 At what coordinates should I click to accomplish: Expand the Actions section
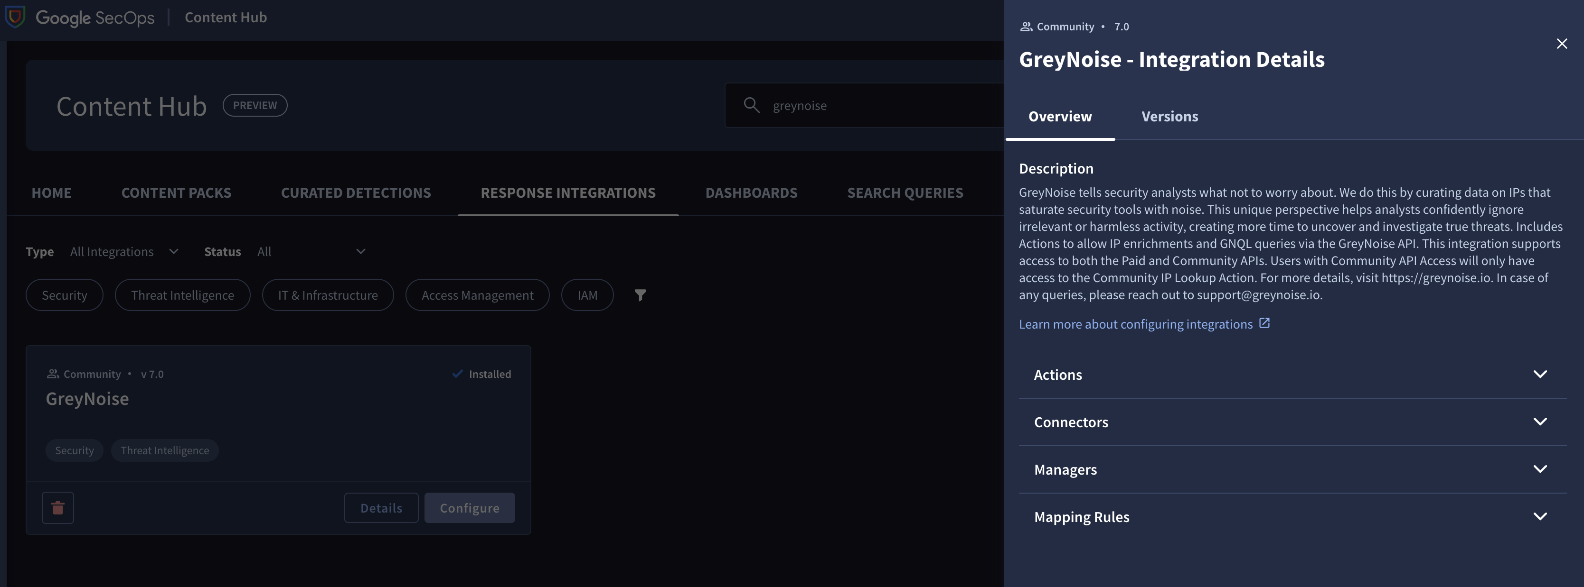(1292, 375)
